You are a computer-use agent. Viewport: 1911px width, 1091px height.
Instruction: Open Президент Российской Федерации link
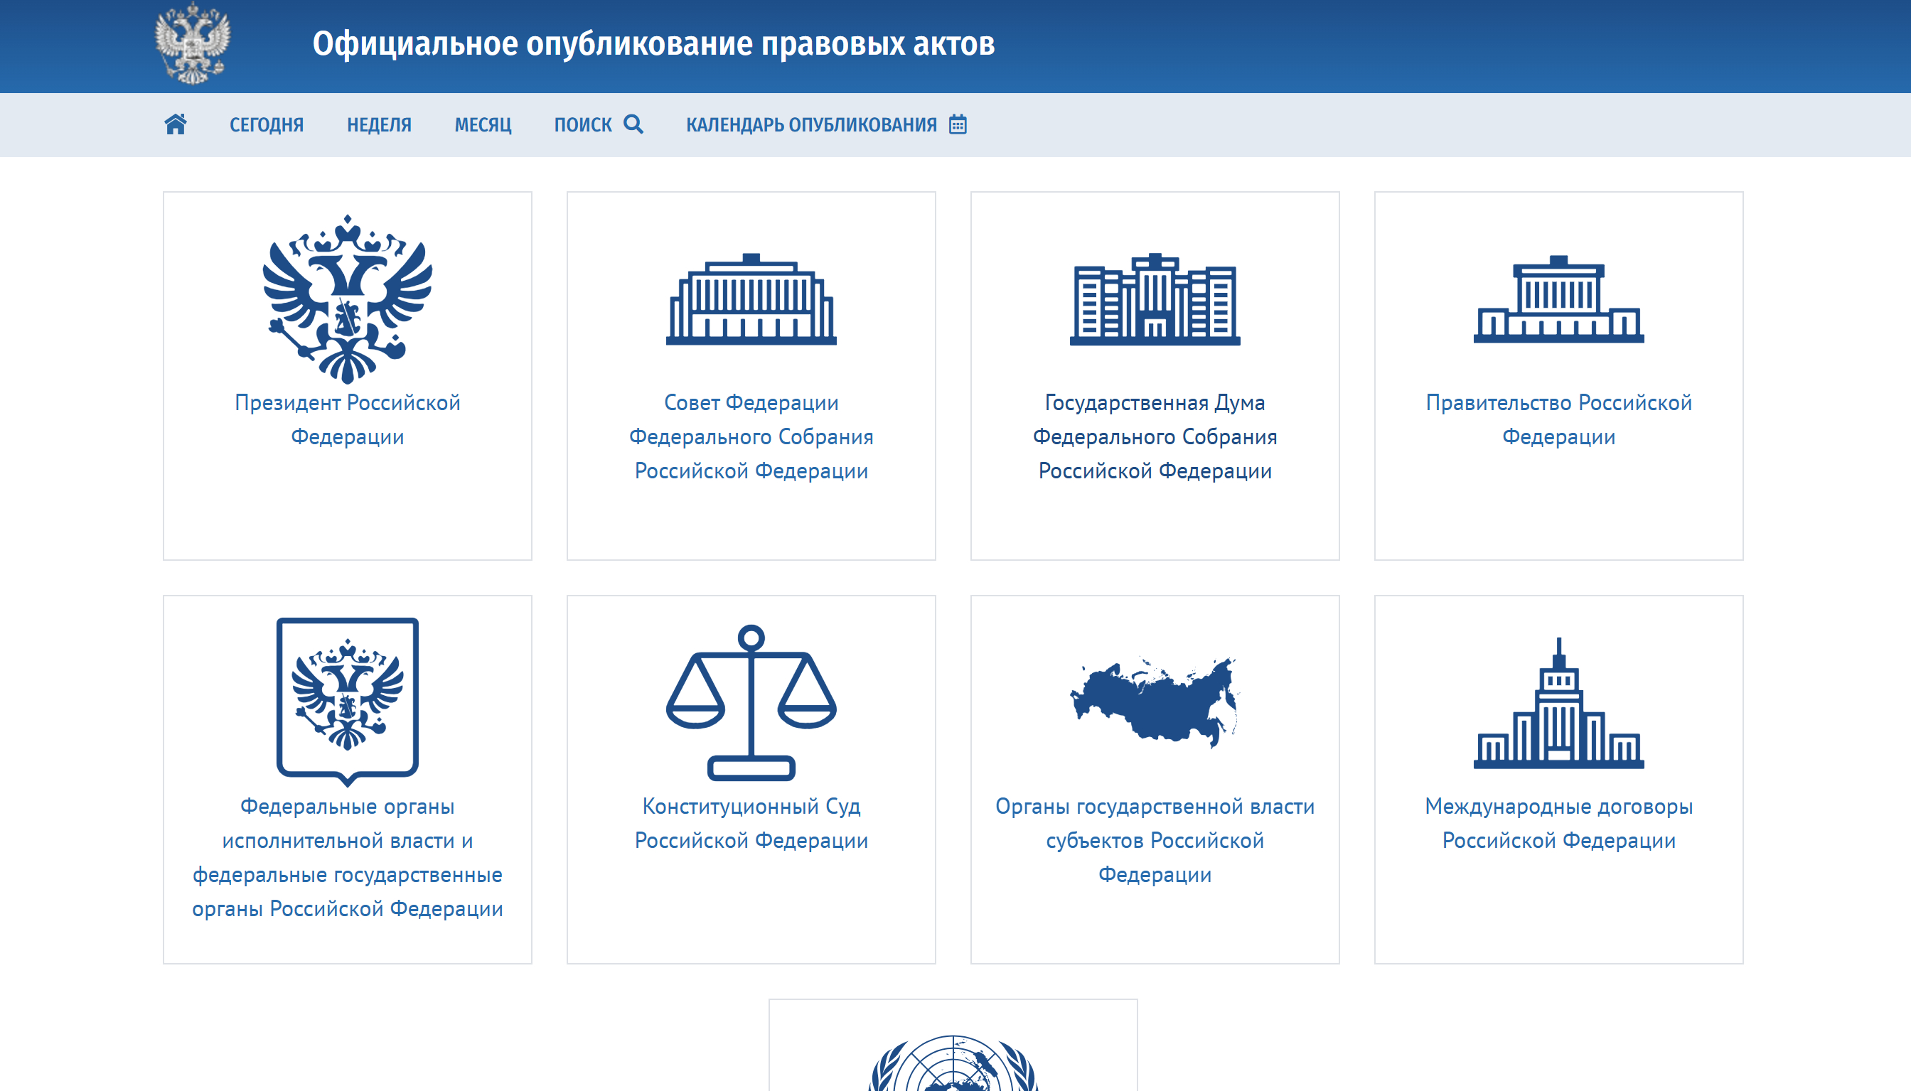pos(348,419)
